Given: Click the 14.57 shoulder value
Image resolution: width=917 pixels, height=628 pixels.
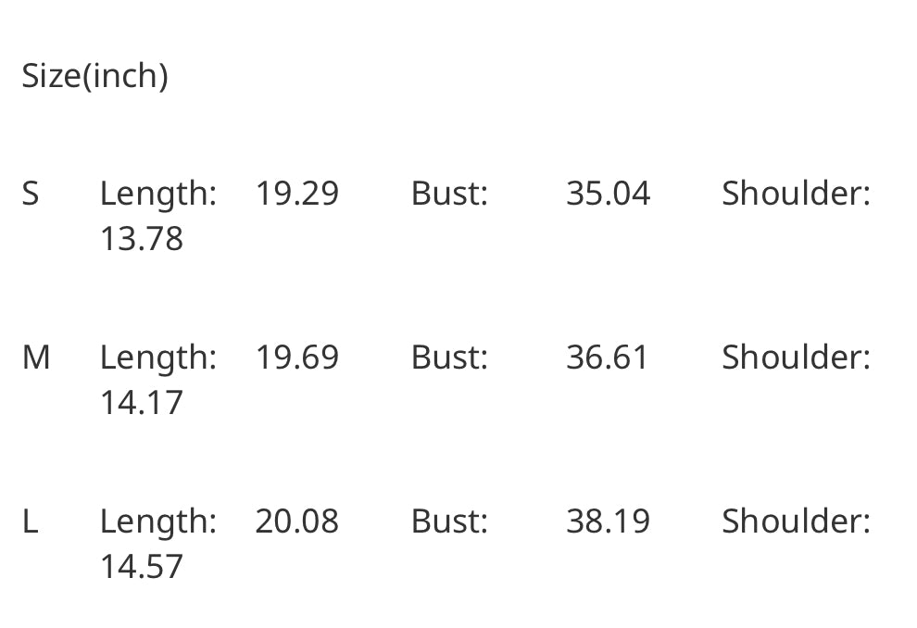Looking at the screenshot, I should (141, 567).
